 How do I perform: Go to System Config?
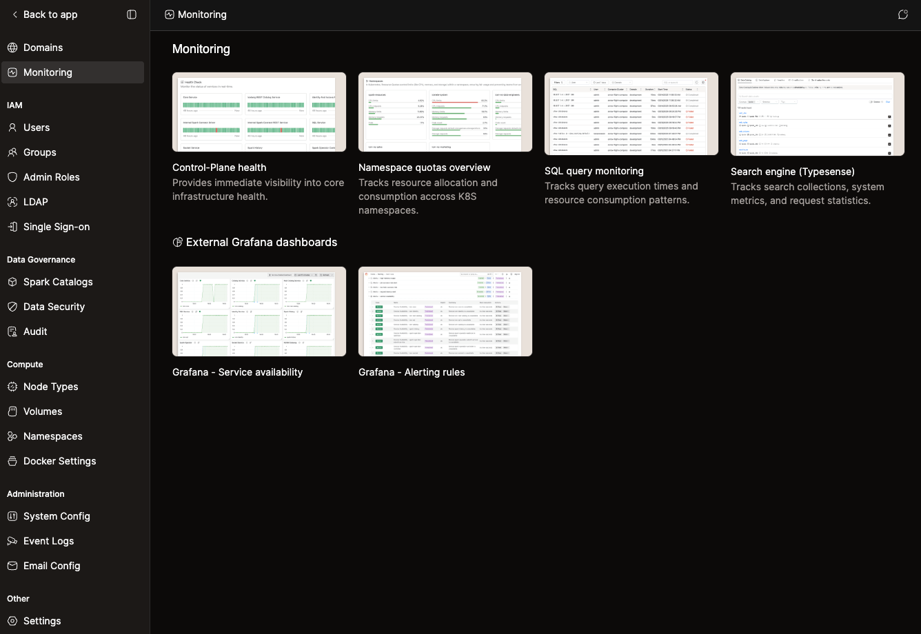click(x=72, y=516)
